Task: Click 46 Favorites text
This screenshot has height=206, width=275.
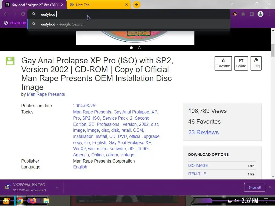Action: click(x=204, y=122)
